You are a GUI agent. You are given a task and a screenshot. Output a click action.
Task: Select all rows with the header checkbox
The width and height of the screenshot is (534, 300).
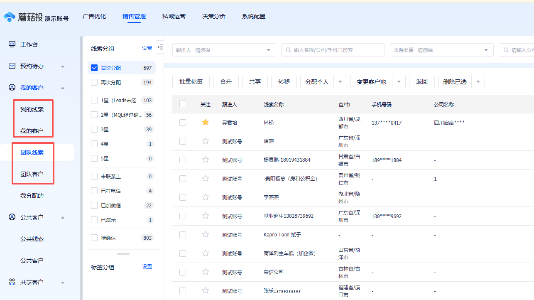(x=183, y=103)
